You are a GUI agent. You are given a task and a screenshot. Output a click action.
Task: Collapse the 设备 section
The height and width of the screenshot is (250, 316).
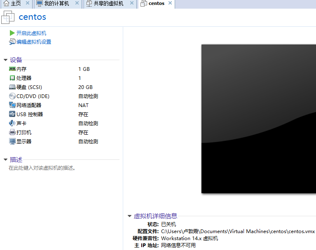click(x=6, y=60)
